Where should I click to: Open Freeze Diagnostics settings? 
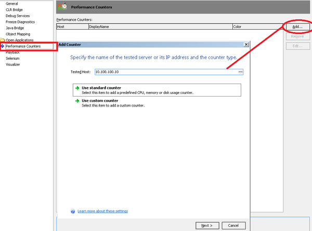click(20, 22)
